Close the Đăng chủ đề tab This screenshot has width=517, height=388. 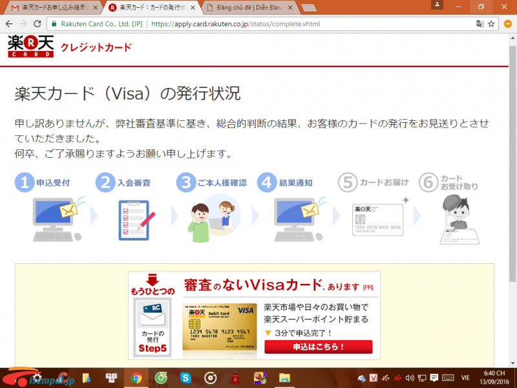point(290,8)
